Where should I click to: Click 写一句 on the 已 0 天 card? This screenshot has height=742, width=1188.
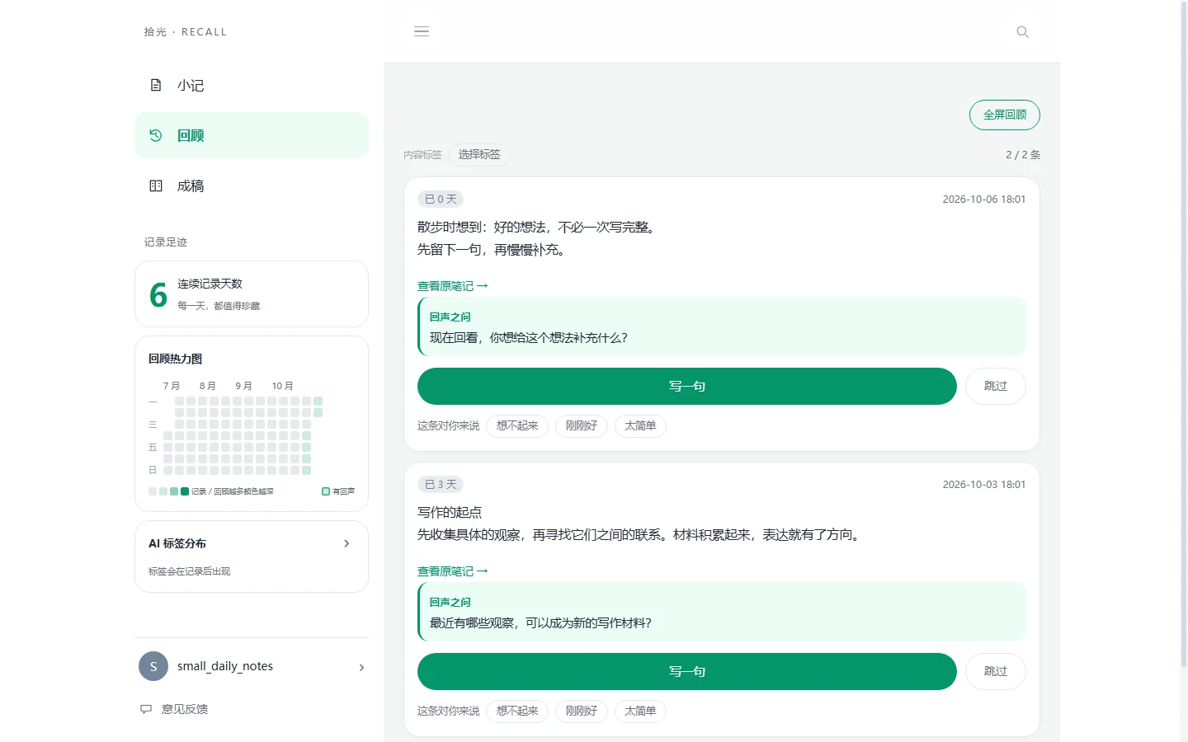pyautogui.click(x=686, y=386)
